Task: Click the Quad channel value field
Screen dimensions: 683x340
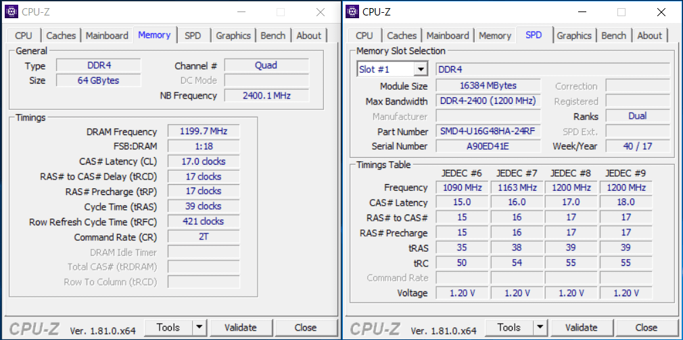Action: tap(266, 65)
